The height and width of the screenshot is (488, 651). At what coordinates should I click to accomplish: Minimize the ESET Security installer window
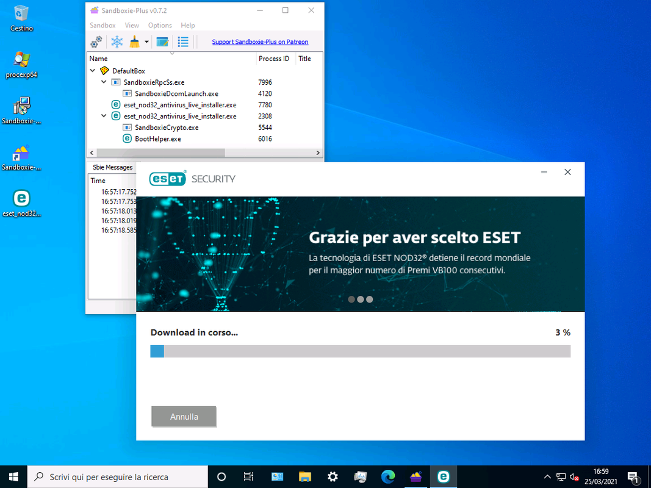pyautogui.click(x=544, y=172)
